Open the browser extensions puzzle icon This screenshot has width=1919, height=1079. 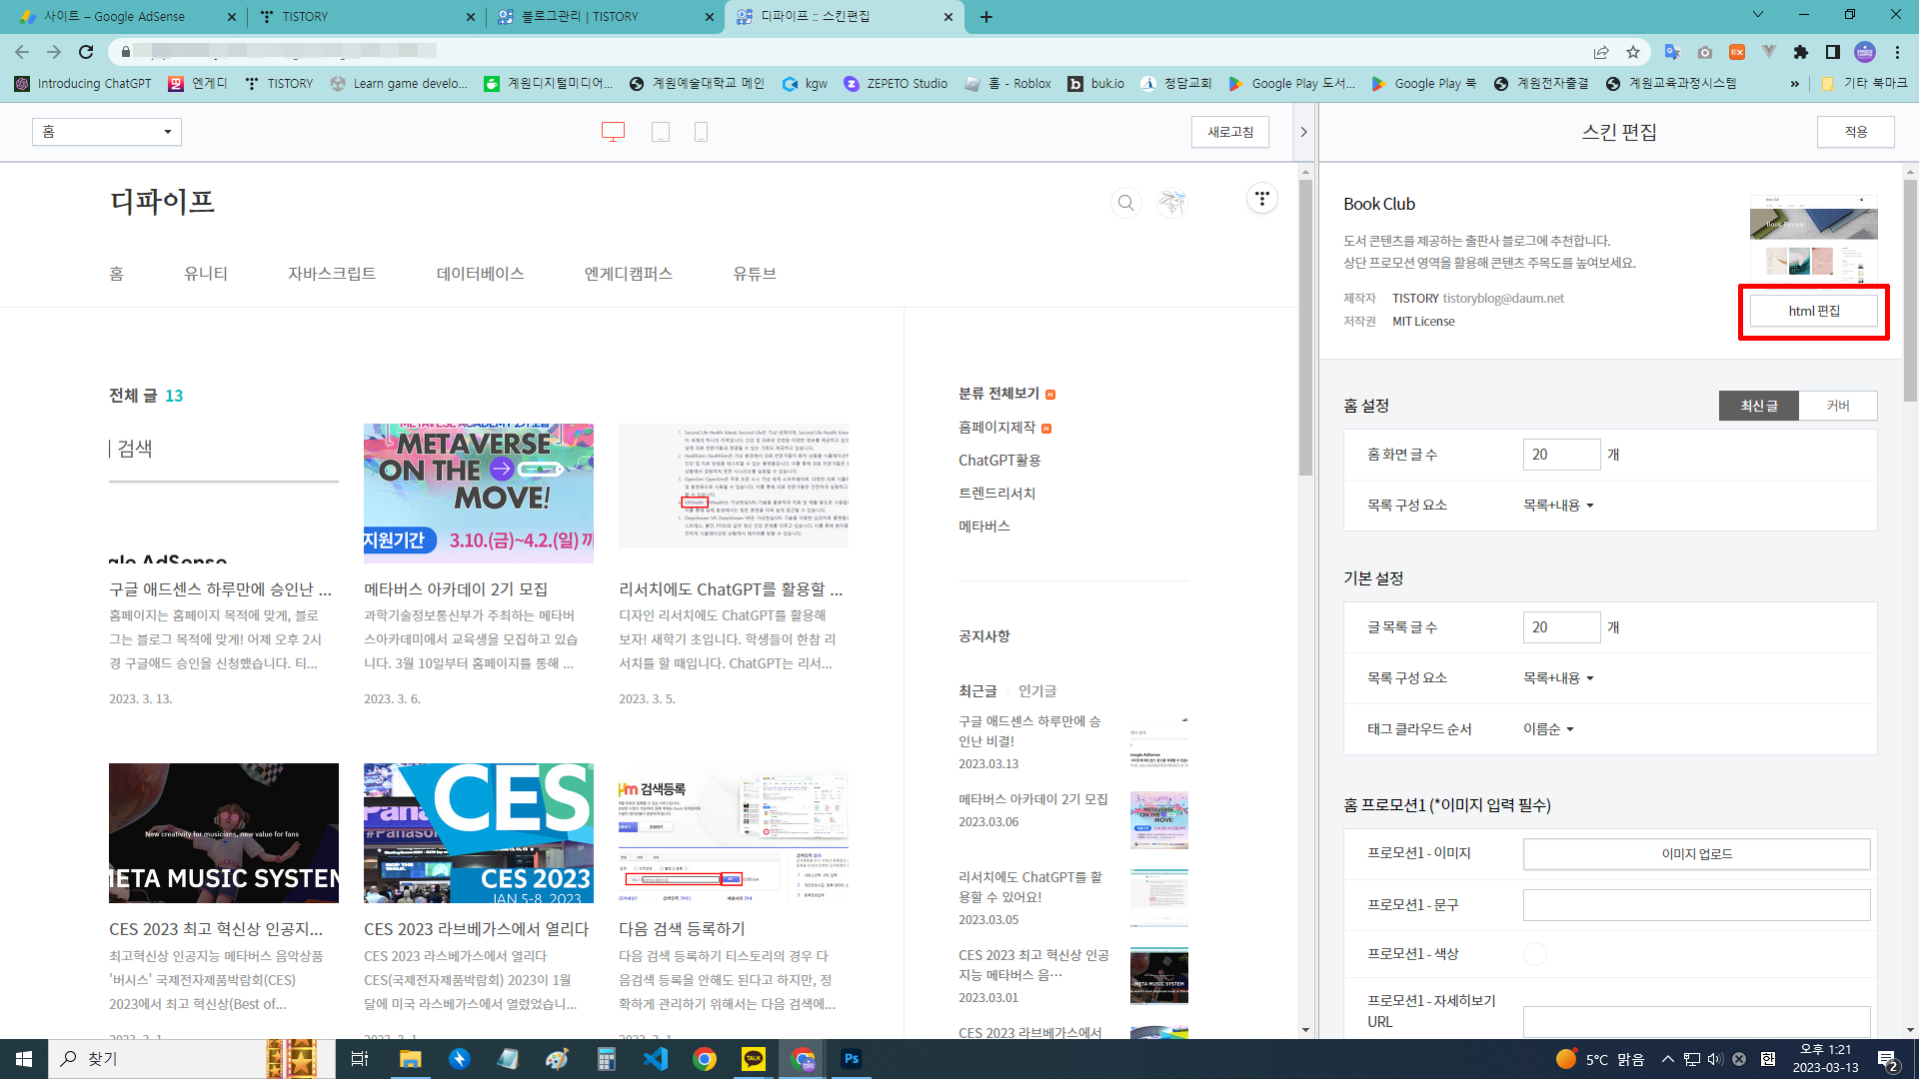[x=1801, y=52]
